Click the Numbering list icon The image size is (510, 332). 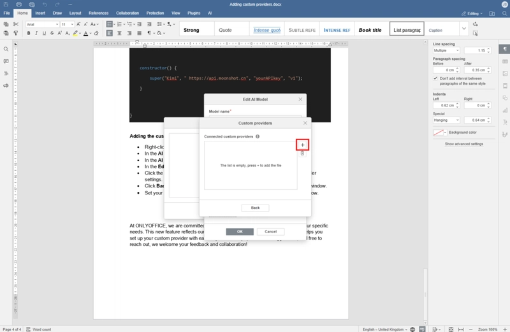click(119, 24)
